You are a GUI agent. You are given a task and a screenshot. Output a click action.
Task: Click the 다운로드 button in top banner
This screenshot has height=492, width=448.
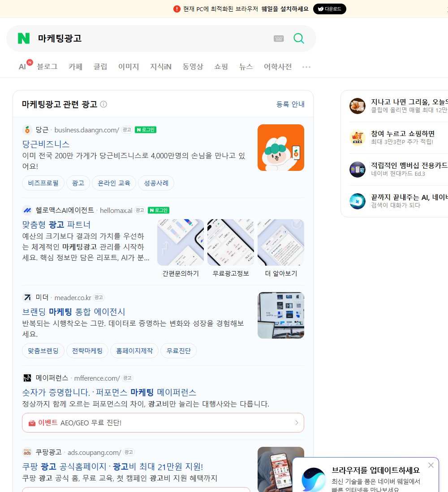(329, 9)
